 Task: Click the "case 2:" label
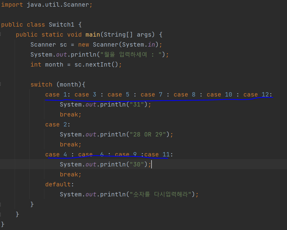(58, 125)
